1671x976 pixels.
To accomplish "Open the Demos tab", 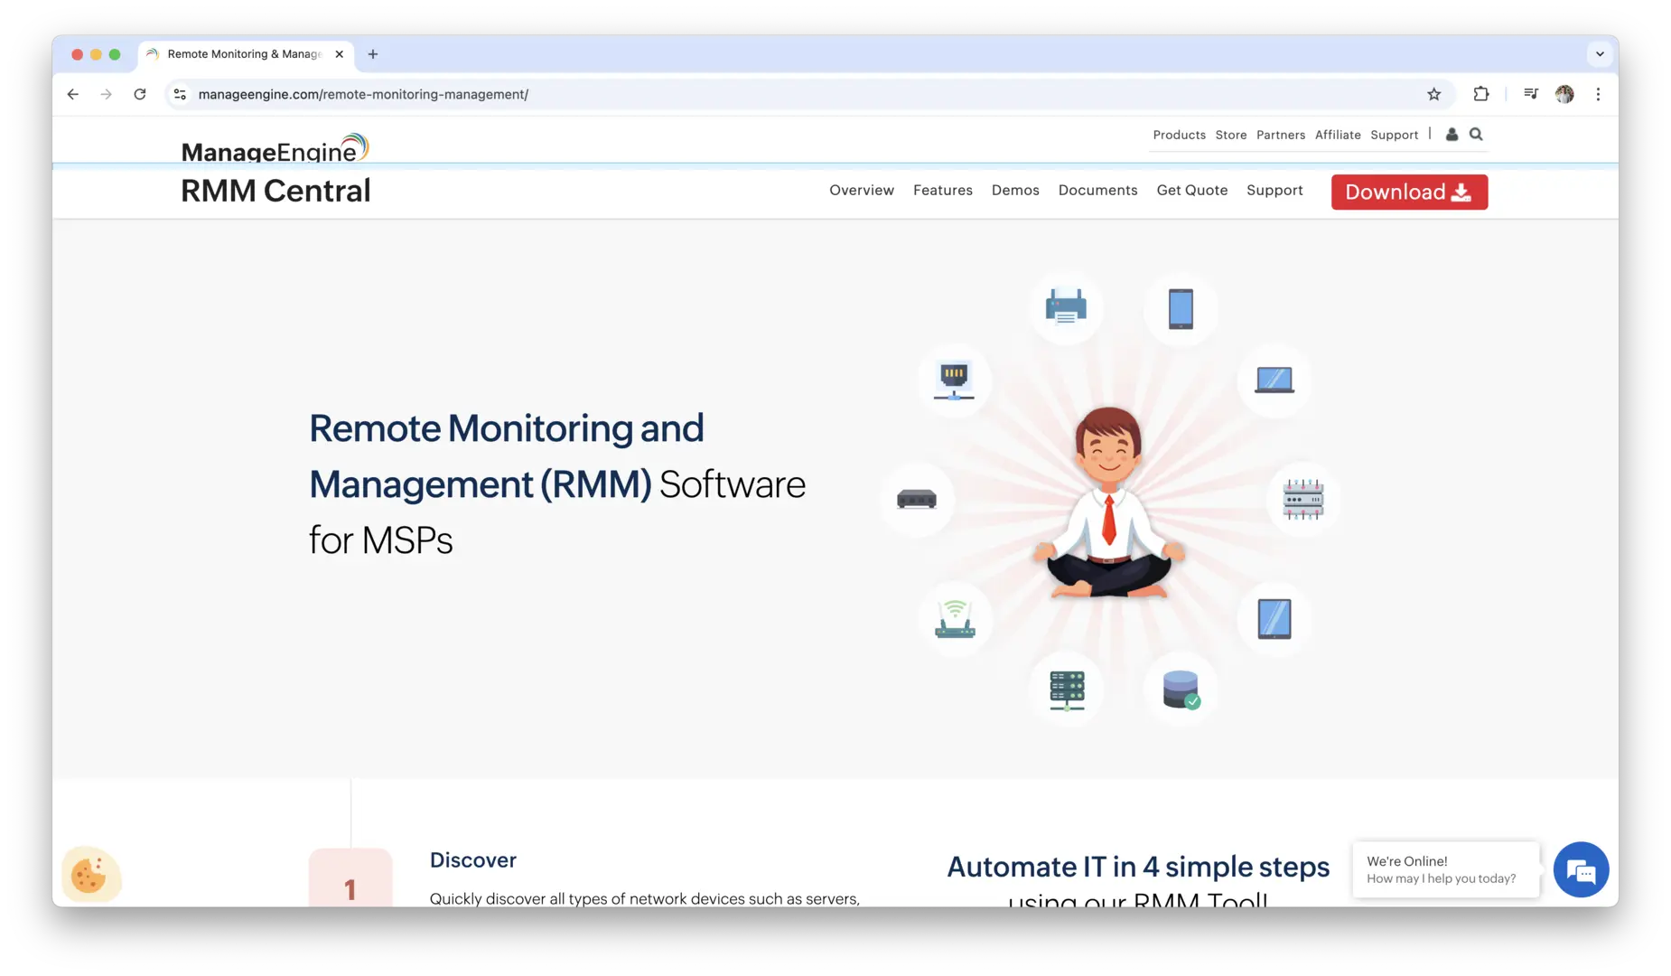I will [x=1015, y=191].
